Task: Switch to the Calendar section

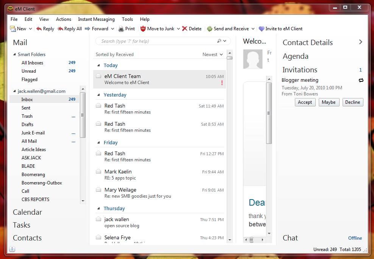Action: coord(27,212)
